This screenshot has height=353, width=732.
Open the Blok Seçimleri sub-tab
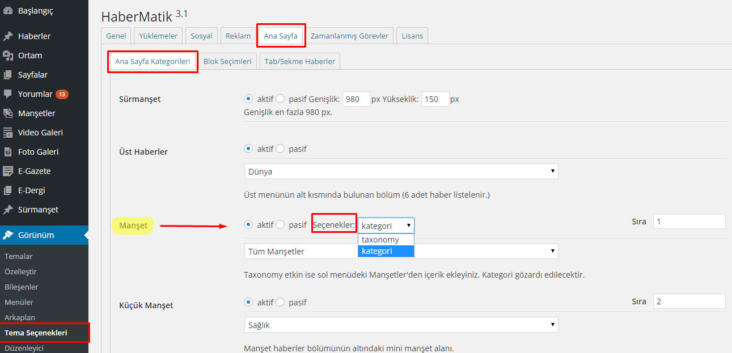(227, 61)
